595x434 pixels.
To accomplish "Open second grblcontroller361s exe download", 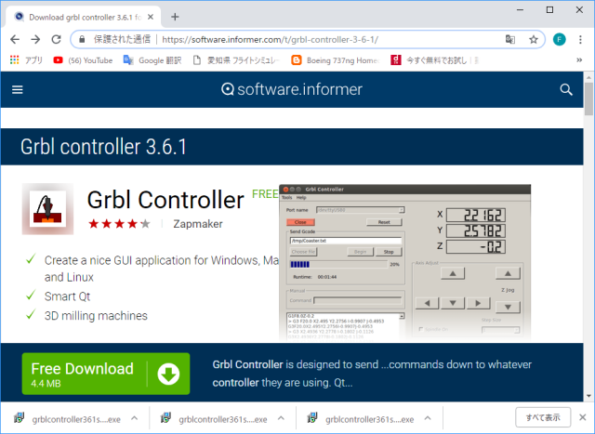I will click(x=214, y=419).
